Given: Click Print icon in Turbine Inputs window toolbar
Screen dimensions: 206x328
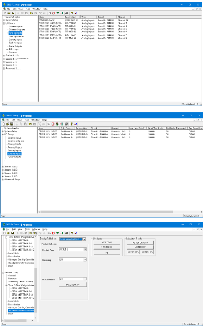Looking at the screenshot, I should coord(66,124).
